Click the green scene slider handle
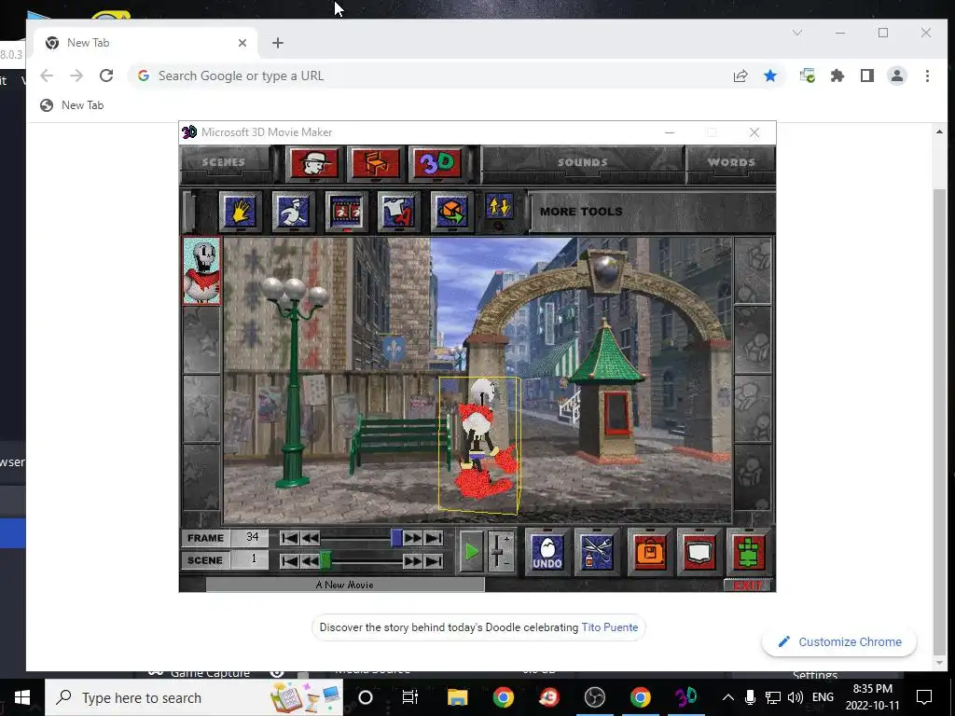Screen dimensions: 955x716 (x=325, y=560)
